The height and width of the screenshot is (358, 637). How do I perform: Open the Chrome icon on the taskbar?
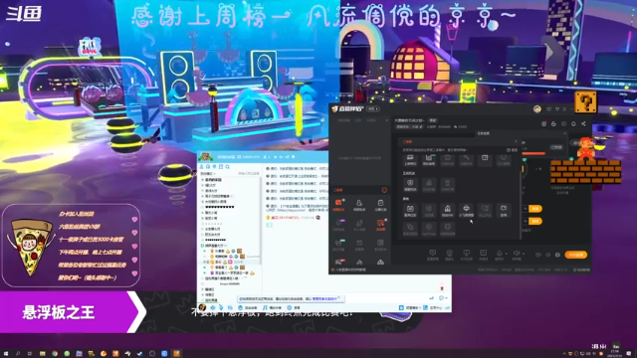click(55, 354)
